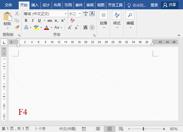This screenshot has height=132, width=183.
Task: Click the enclosed character 字 icon
Action: coord(92,27)
